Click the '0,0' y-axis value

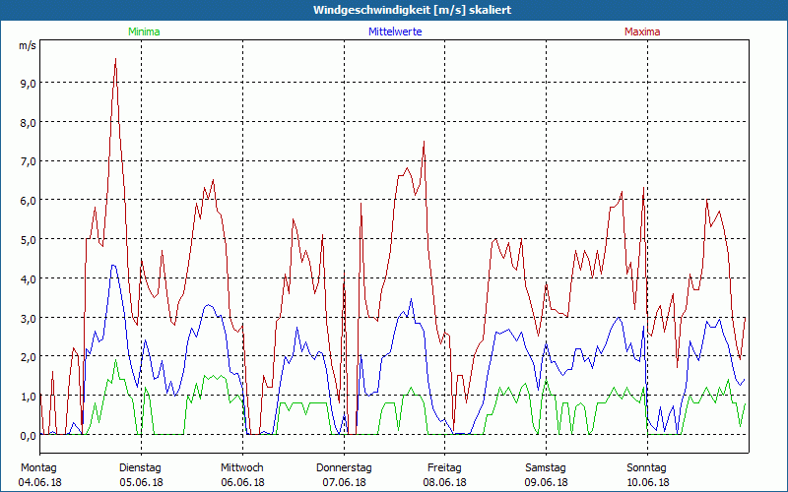[28, 435]
